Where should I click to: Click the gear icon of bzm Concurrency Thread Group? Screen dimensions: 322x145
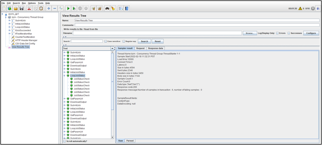click(9, 17)
